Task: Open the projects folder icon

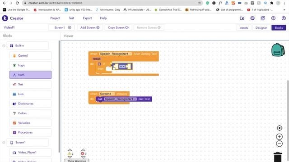Action: point(242,18)
